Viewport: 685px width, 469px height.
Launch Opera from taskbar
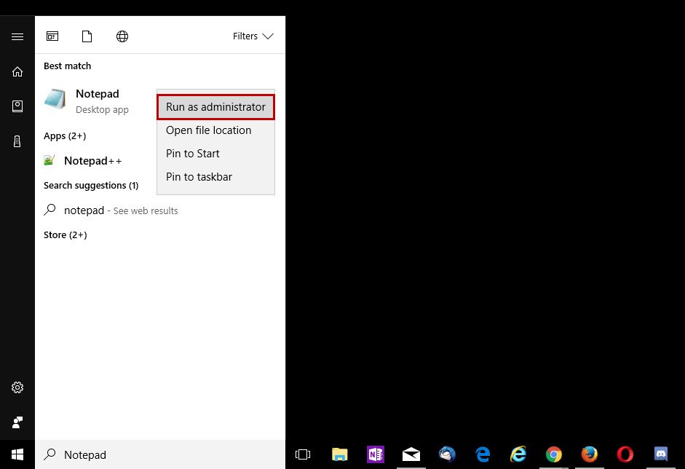point(625,454)
